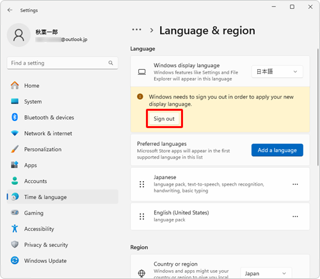This screenshot has width=320, height=279.
Task: Close the Settings window
Action: coord(310,7)
